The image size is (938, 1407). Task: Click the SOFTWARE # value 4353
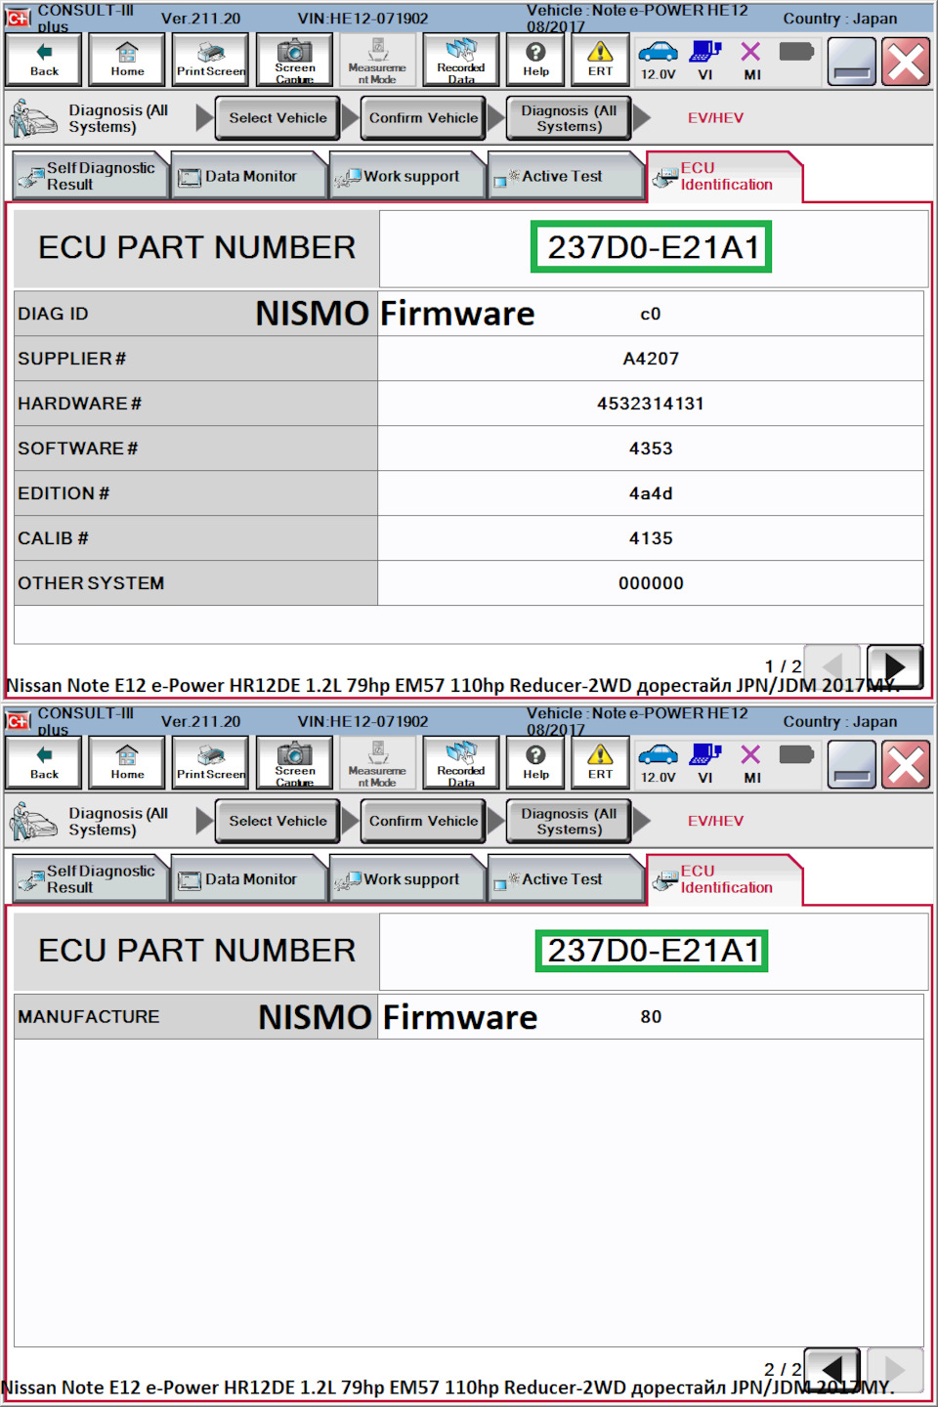tap(651, 448)
